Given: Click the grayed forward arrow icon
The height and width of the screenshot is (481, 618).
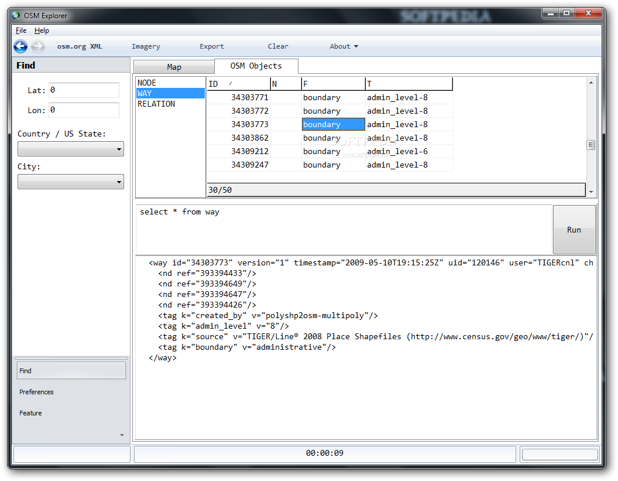Looking at the screenshot, I should pos(38,46).
